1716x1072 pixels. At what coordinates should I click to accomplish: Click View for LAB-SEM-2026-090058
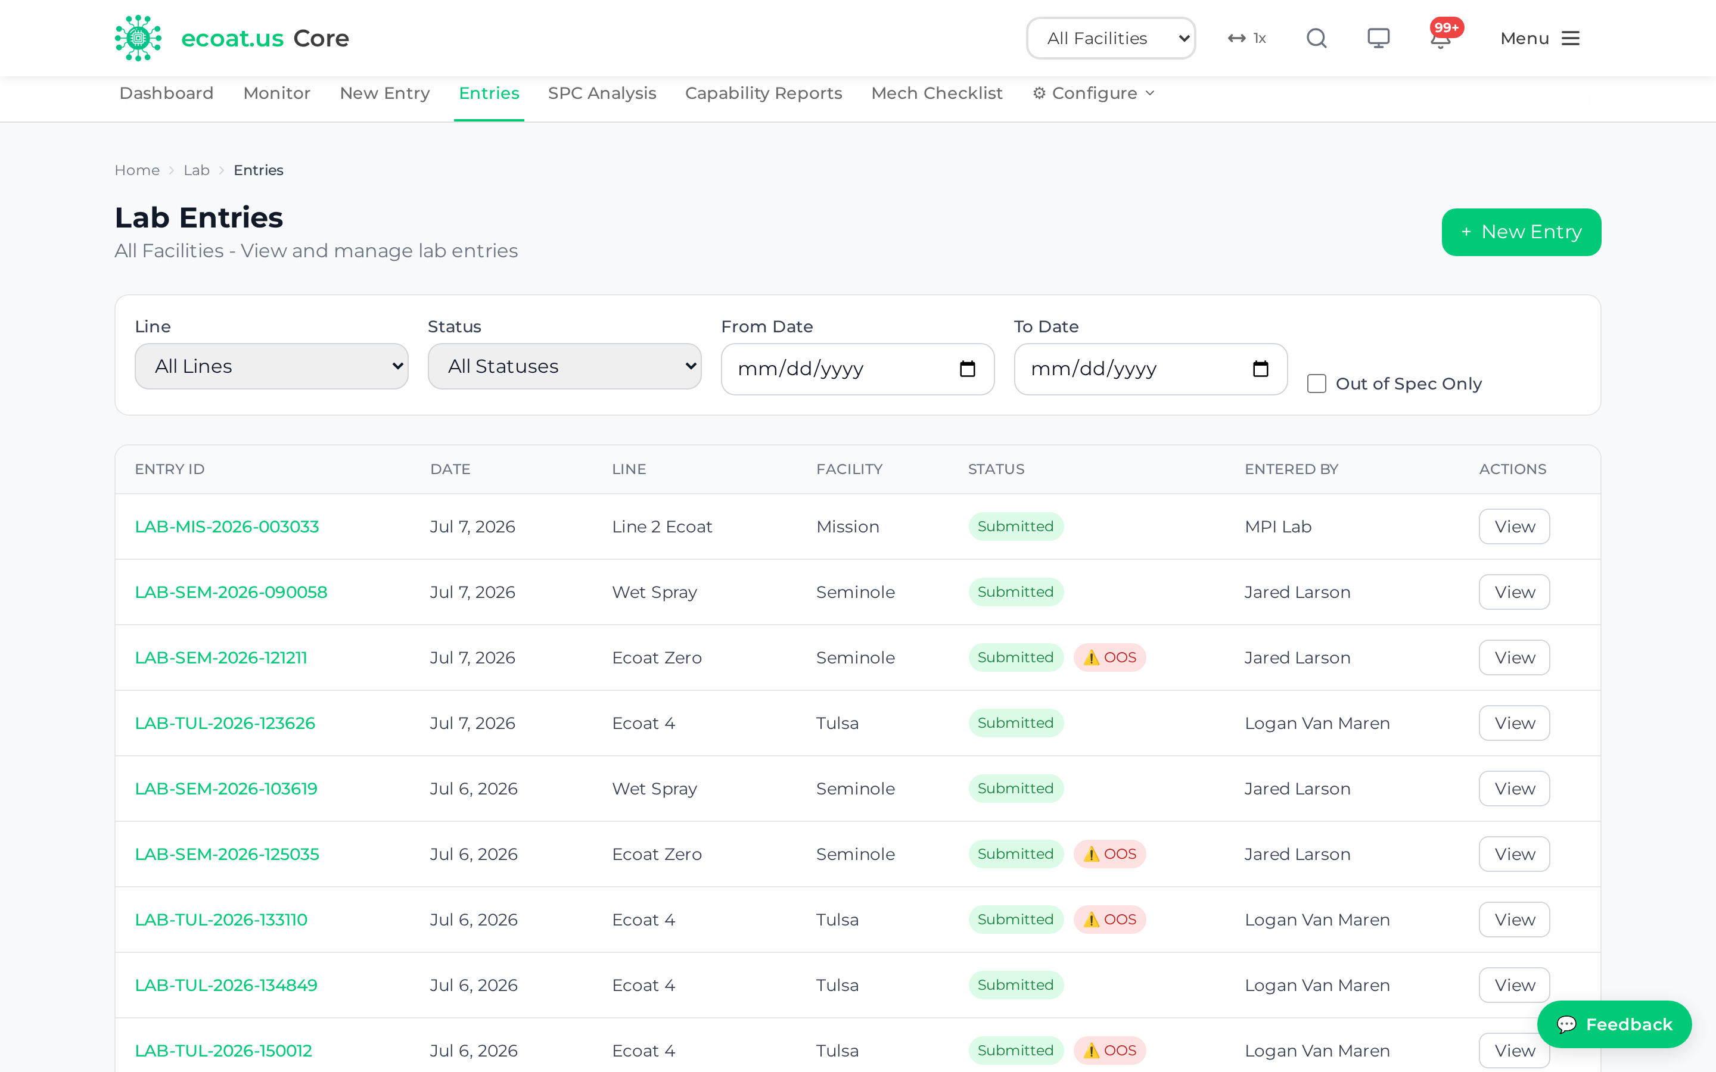coord(1514,592)
